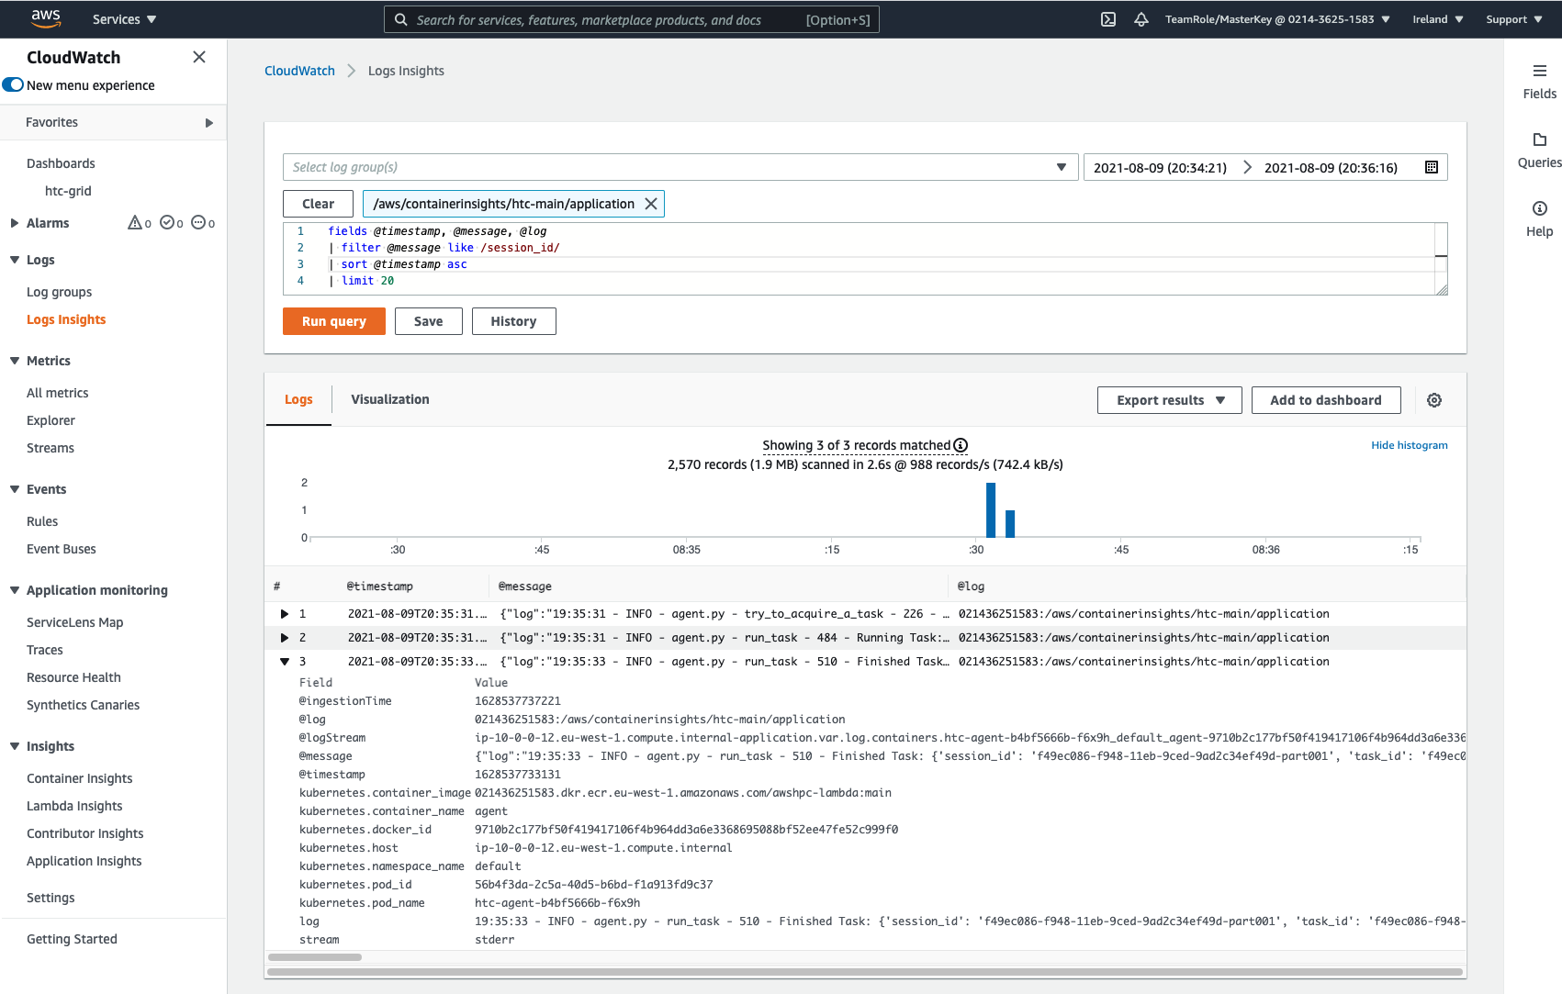Switch to the Visualization tab
This screenshot has height=994, width=1562.
(389, 399)
